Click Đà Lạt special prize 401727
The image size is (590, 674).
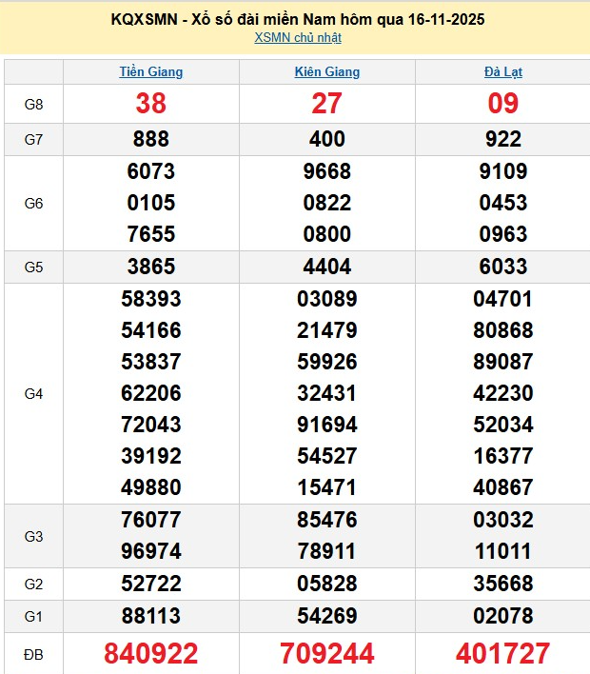(x=502, y=653)
